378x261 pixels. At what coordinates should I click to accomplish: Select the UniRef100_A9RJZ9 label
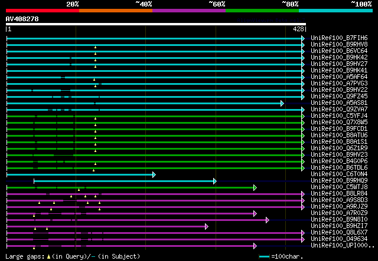339,207
